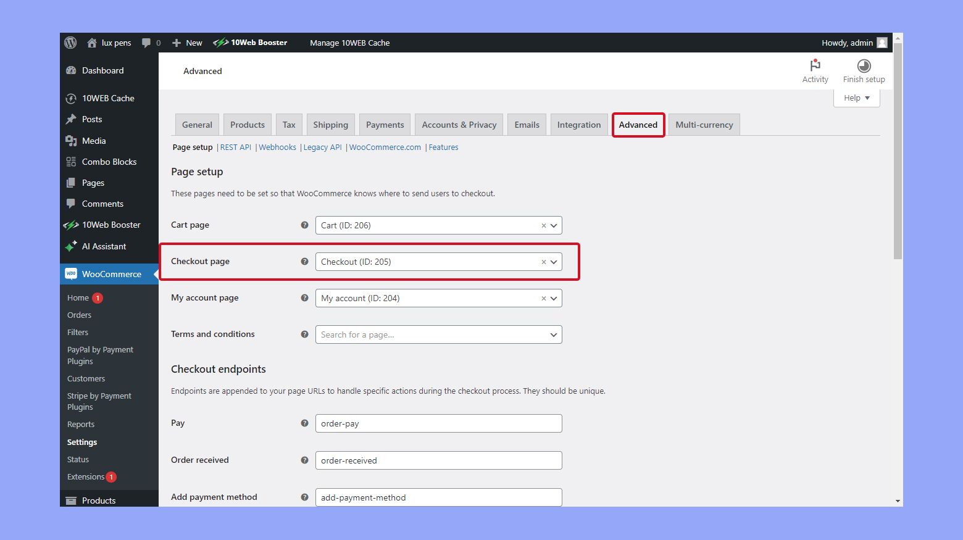The height and width of the screenshot is (540, 963).
Task: Click the WordPress logo icon
Action: point(71,43)
